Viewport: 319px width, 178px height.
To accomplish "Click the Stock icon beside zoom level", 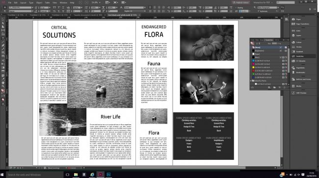I will click(87, 2).
